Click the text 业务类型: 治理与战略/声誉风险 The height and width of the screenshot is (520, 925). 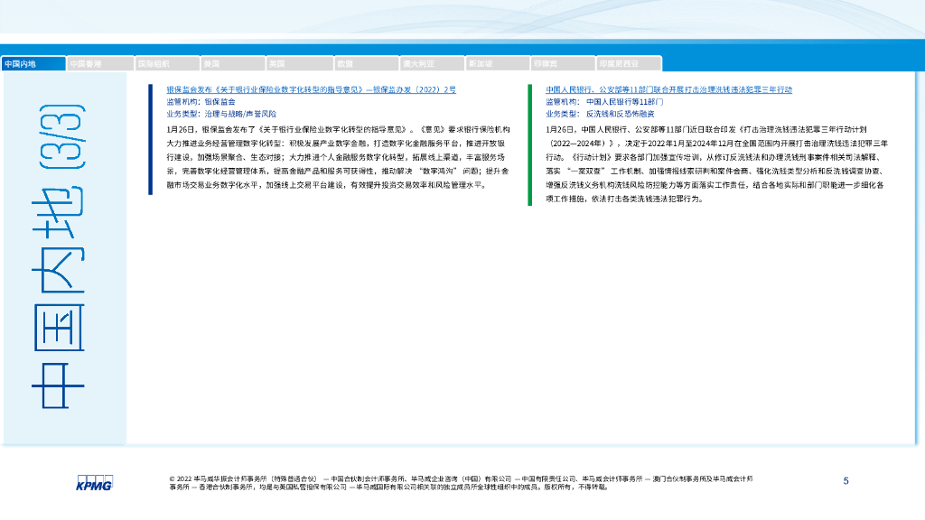(x=221, y=114)
